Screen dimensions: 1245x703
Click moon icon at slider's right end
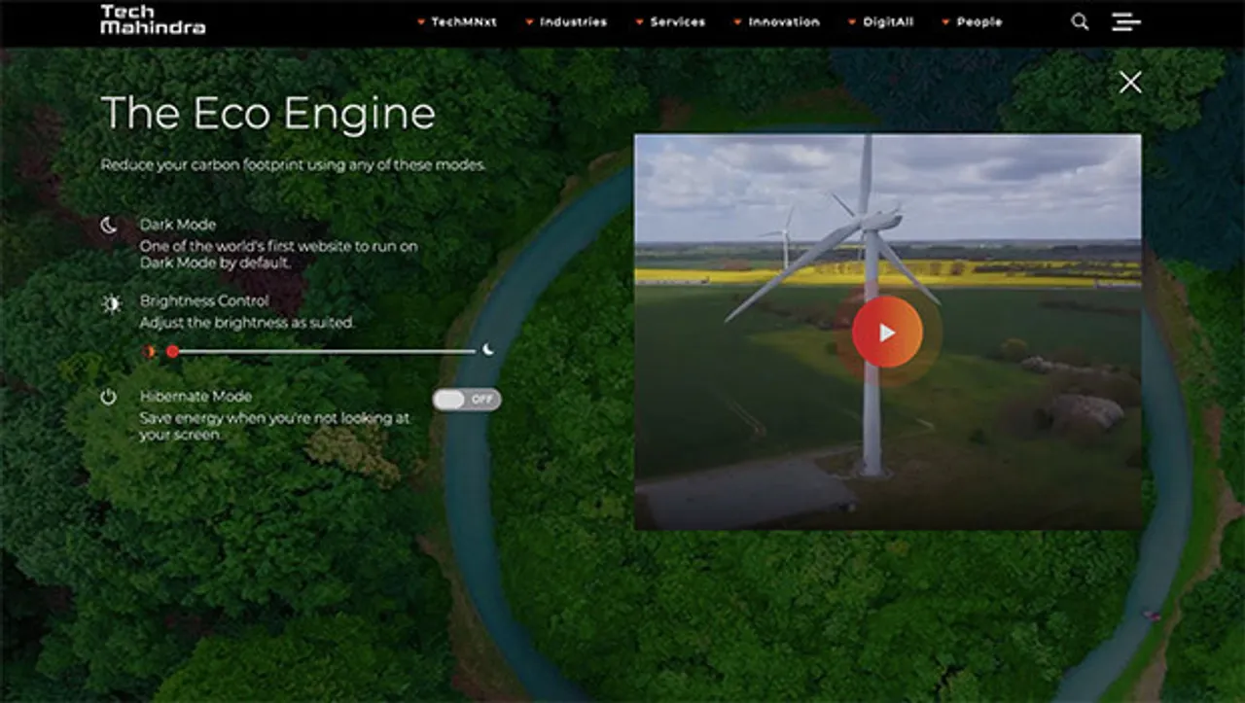(x=488, y=350)
